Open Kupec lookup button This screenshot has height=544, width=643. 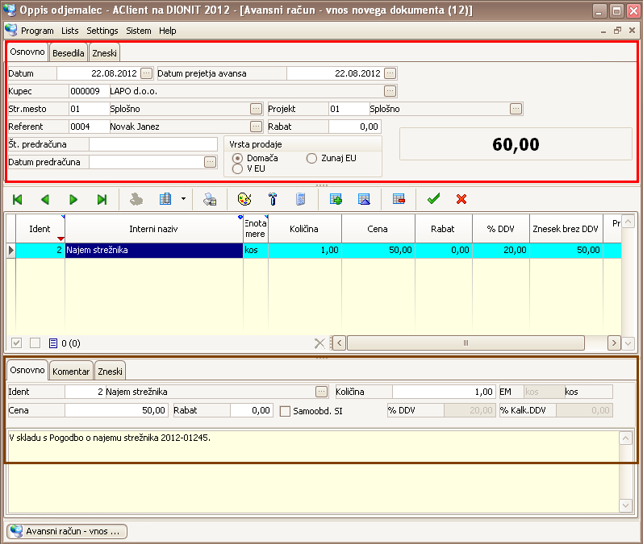390,91
